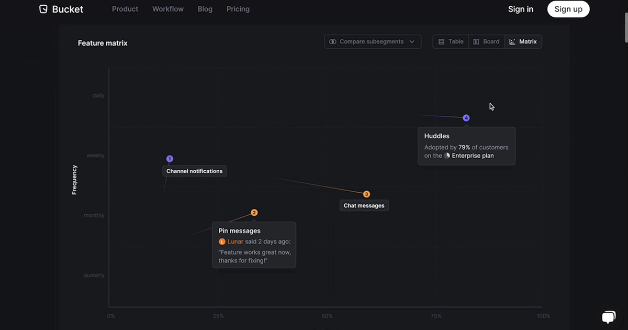The width and height of the screenshot is (628, 330).
Task: Click the toggle icon in Compare subsegments
Action: [x=333, y=42]
